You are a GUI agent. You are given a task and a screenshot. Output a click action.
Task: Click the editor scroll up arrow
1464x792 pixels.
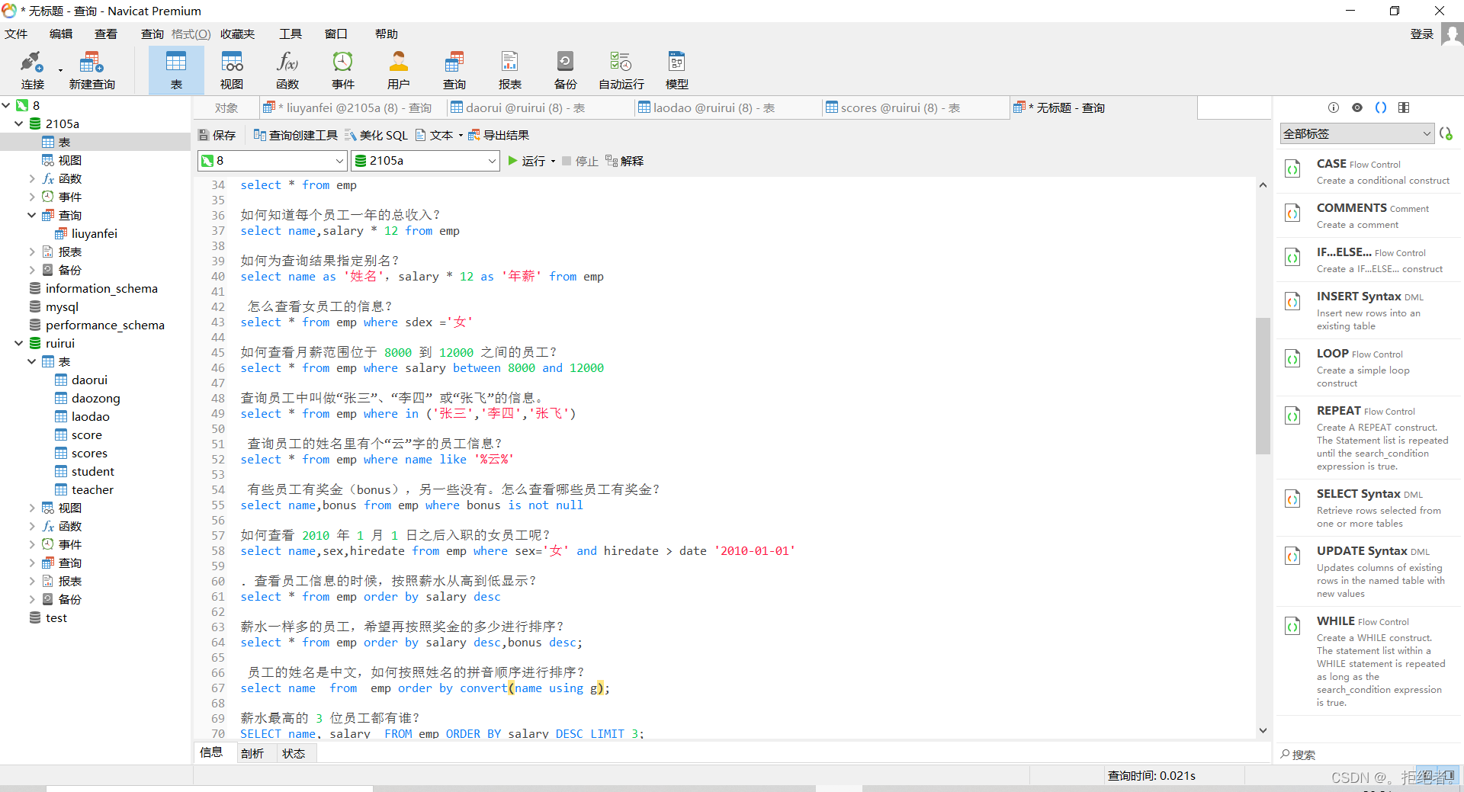coord(1263,185)
